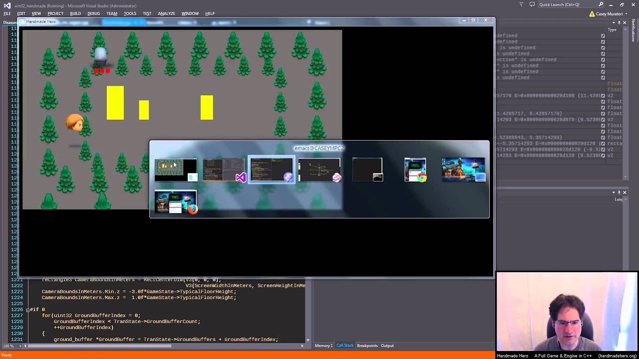Click the code editor scroll-down arrow
The width and height of the screenshot is (639, 359).
tap(308, 340)
